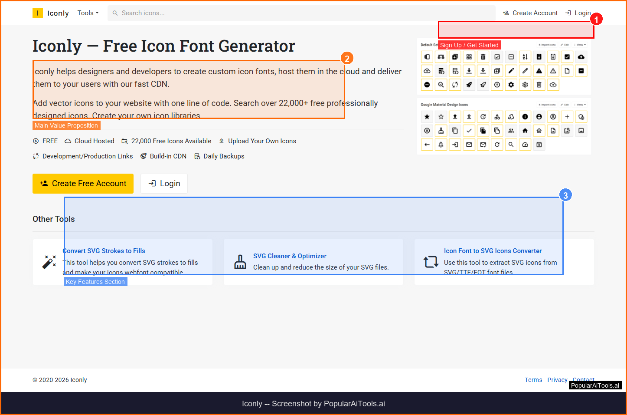Viewport: 627px width, 415px height.
Task: Click Login in the top navigation bar
Action: (578, 13)
